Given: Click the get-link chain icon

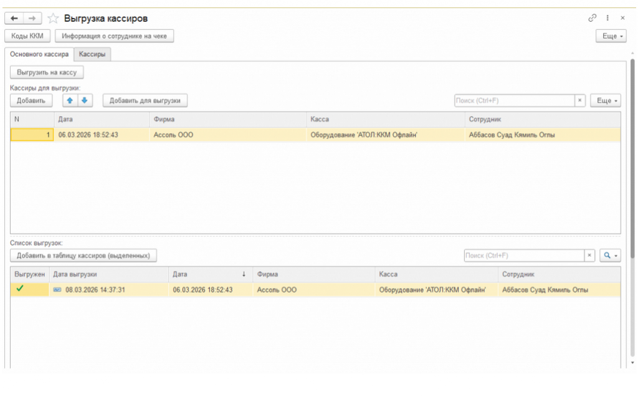Looking at the screenshot, I should pos(592,18).
